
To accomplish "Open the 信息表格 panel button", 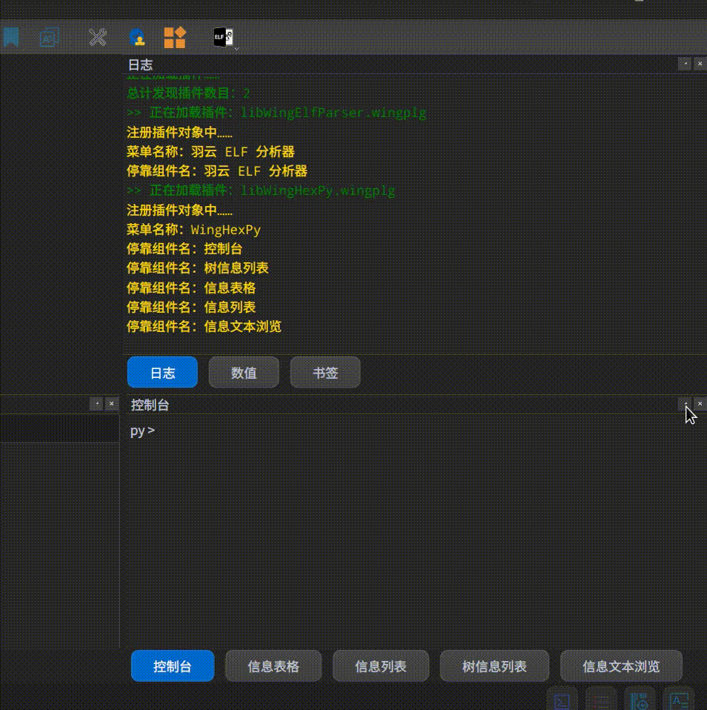I will (273, 666).
